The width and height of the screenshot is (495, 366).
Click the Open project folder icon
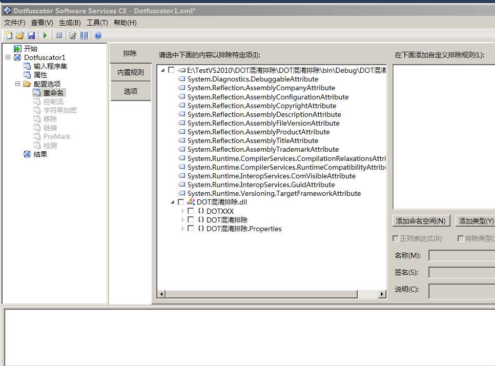(x=20, y=35)
